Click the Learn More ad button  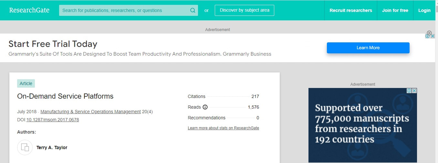(x=368, y=48)
